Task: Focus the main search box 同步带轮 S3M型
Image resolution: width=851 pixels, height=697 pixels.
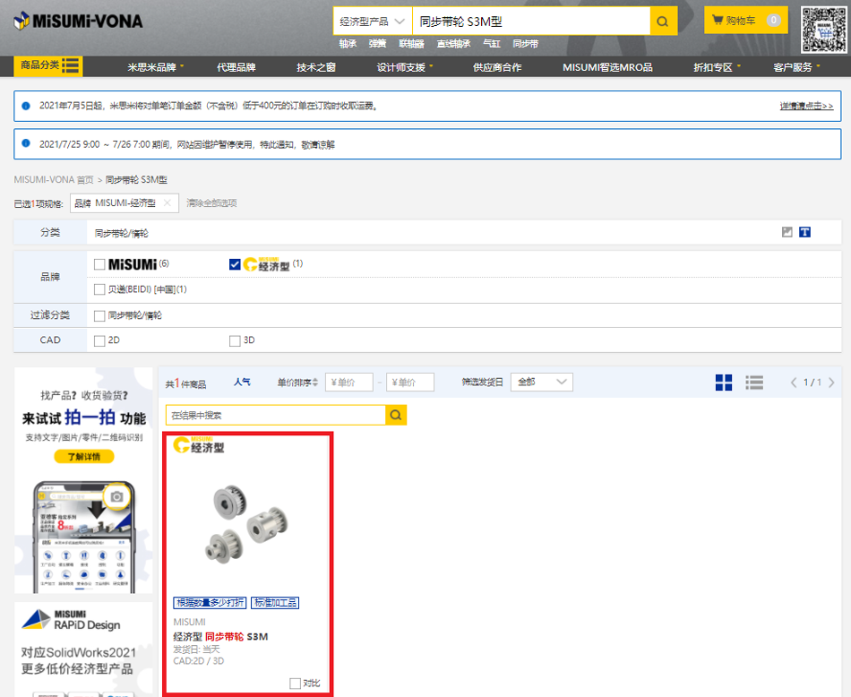Action: tap(531, 22)
